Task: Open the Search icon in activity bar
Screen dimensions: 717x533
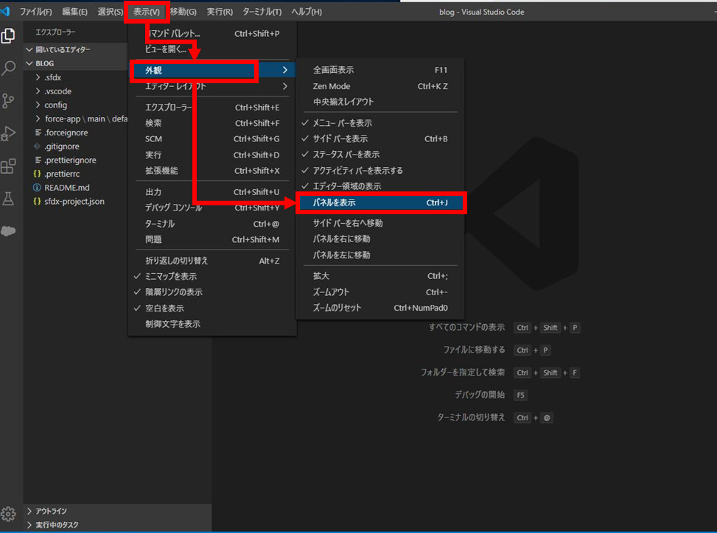Action: click(9, 68)
